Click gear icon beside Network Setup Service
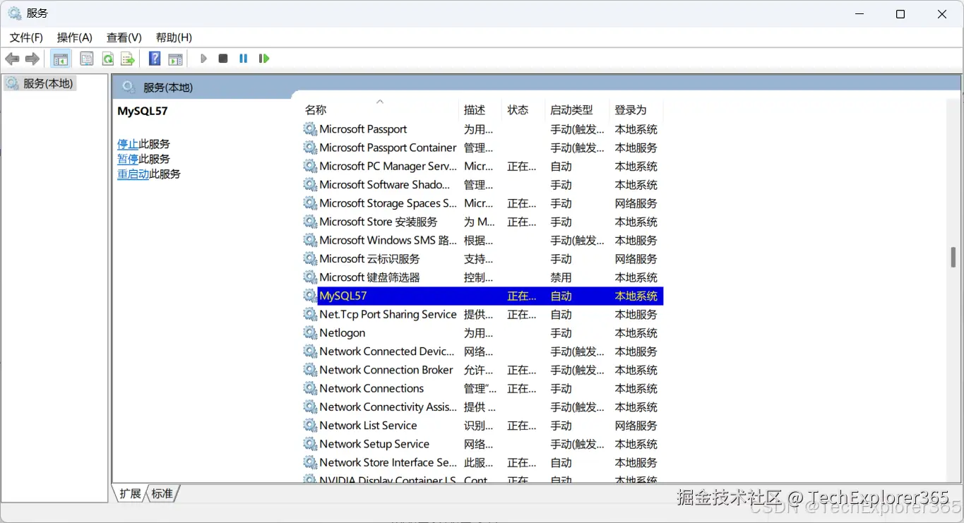Image resolution: width=964 pixels, height=523 pixels. [x=310, y=444]
